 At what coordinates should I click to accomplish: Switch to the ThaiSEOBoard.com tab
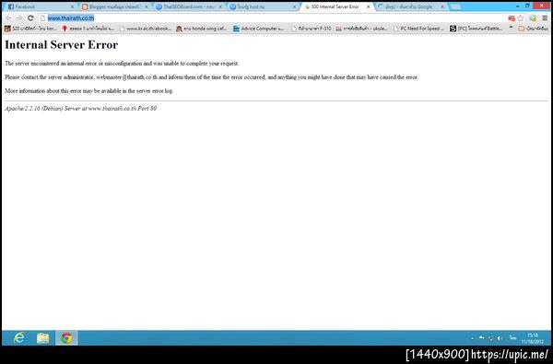(189, 6)
